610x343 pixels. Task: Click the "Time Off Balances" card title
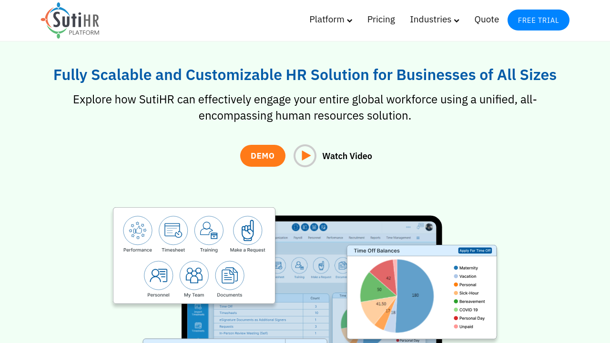tap(377, 251)
